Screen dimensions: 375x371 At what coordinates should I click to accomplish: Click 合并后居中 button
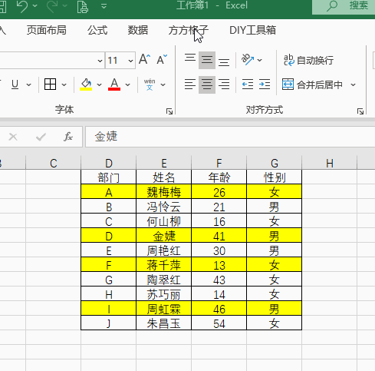click(x=312, y=84)
